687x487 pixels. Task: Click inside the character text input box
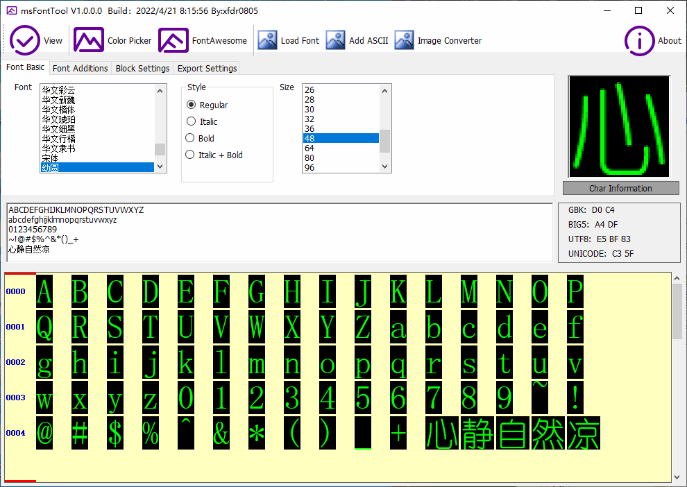pyautogui.click(x=280, y=232)
